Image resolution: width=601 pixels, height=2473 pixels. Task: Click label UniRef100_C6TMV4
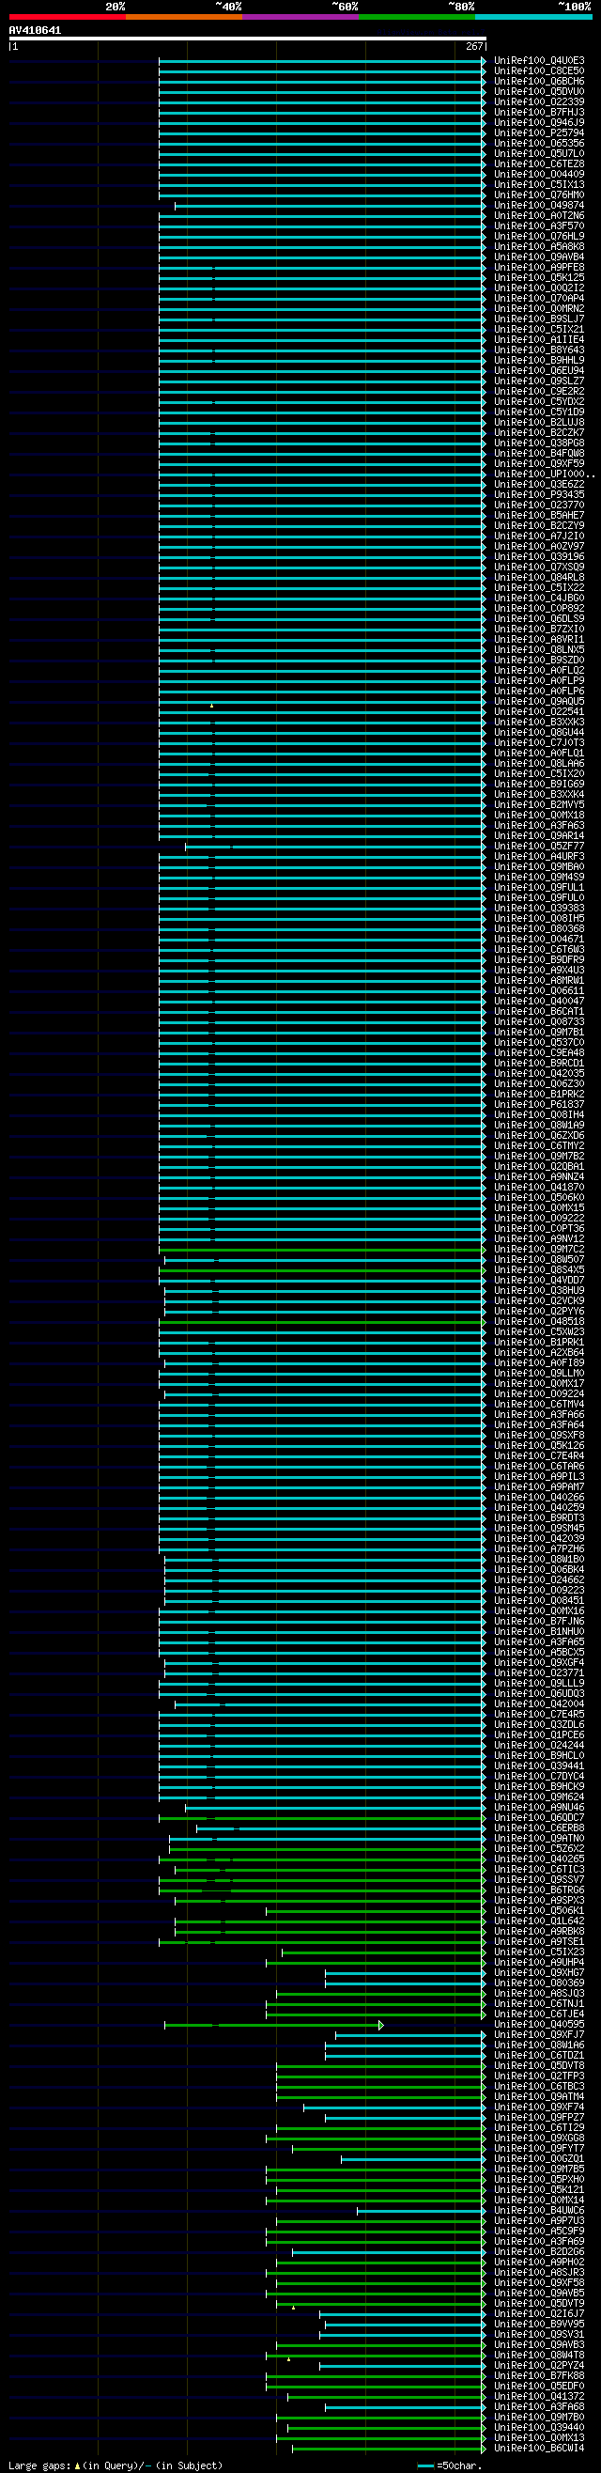[539, 1404]
